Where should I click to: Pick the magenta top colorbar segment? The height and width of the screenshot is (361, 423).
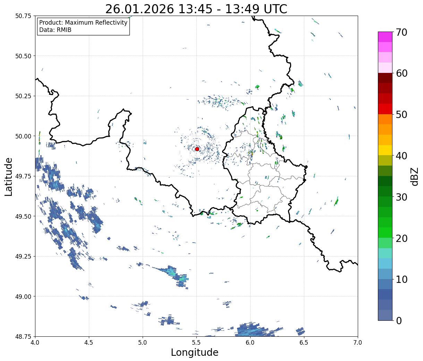pos(385,37)
